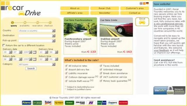
Task: Open Delivery date day dropdown showing 28
Action: tap(7, 52)
